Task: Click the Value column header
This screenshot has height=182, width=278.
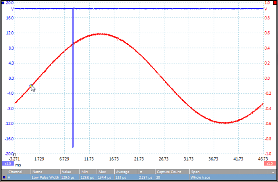Action: click(x=66, y=172)
